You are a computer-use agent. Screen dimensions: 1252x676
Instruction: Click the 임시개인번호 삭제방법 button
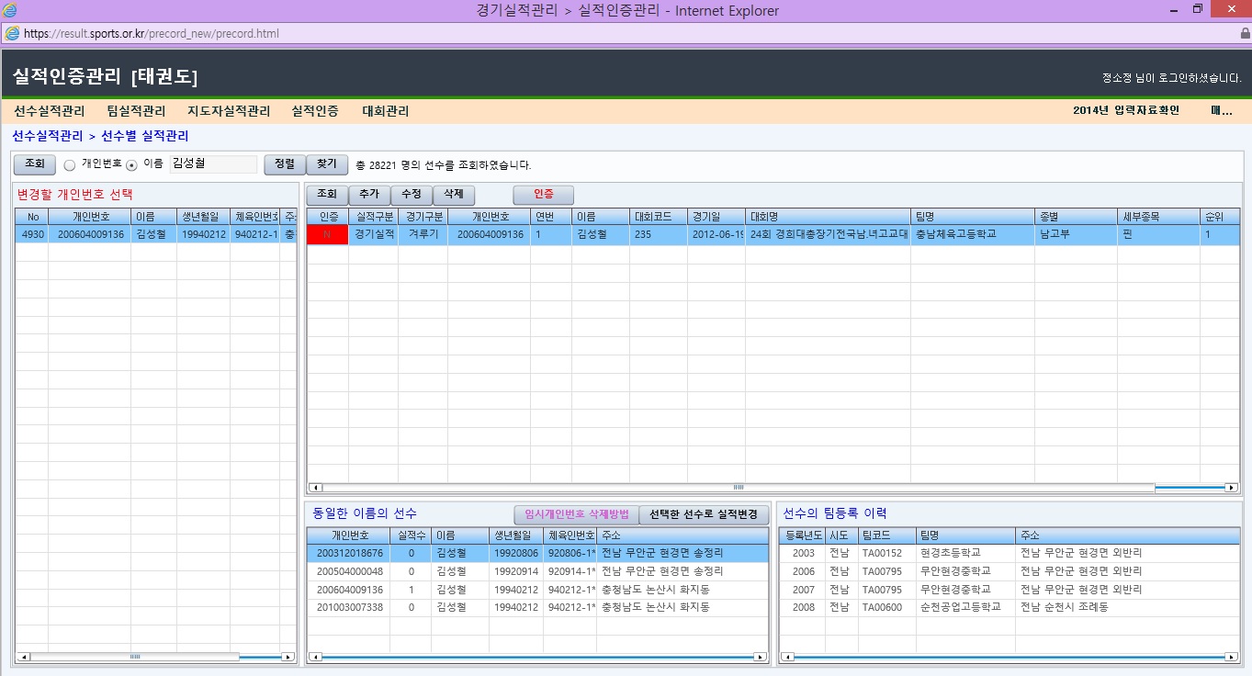point(576,514)
